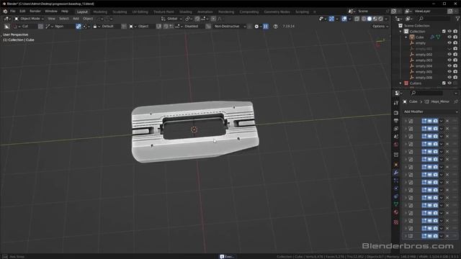Click the BoxCutter tool icon at toolbar start
The image size is (461, 259).
[x=7, y=26]
